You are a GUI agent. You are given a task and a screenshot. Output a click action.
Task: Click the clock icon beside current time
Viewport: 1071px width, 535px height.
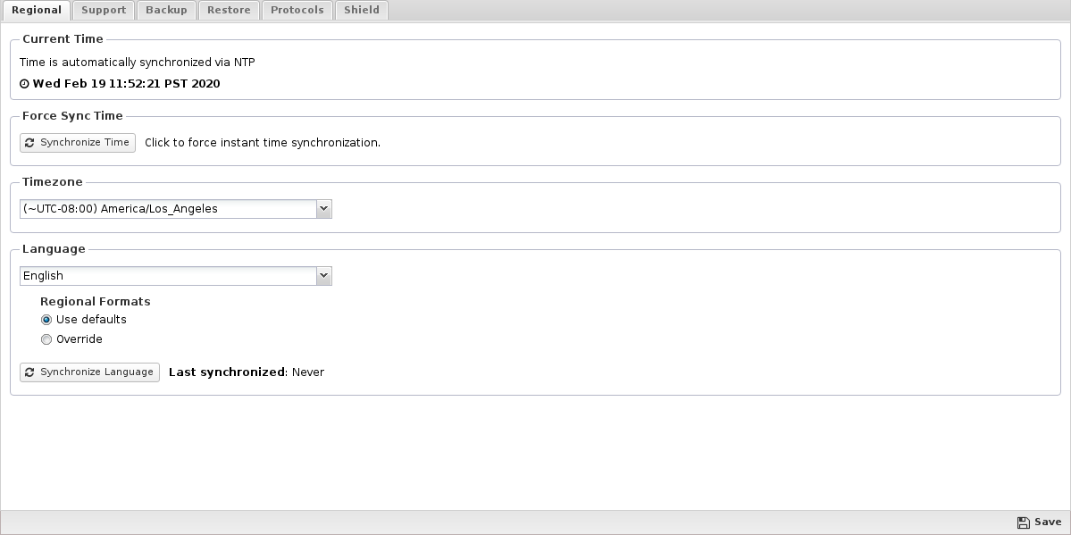coord(25,84)
